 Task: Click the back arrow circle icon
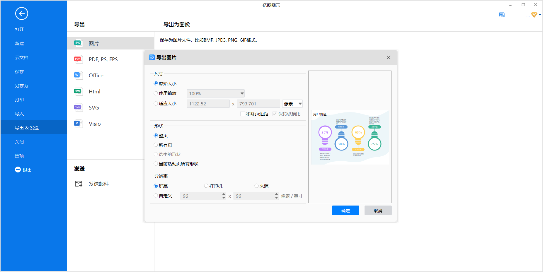22,13
